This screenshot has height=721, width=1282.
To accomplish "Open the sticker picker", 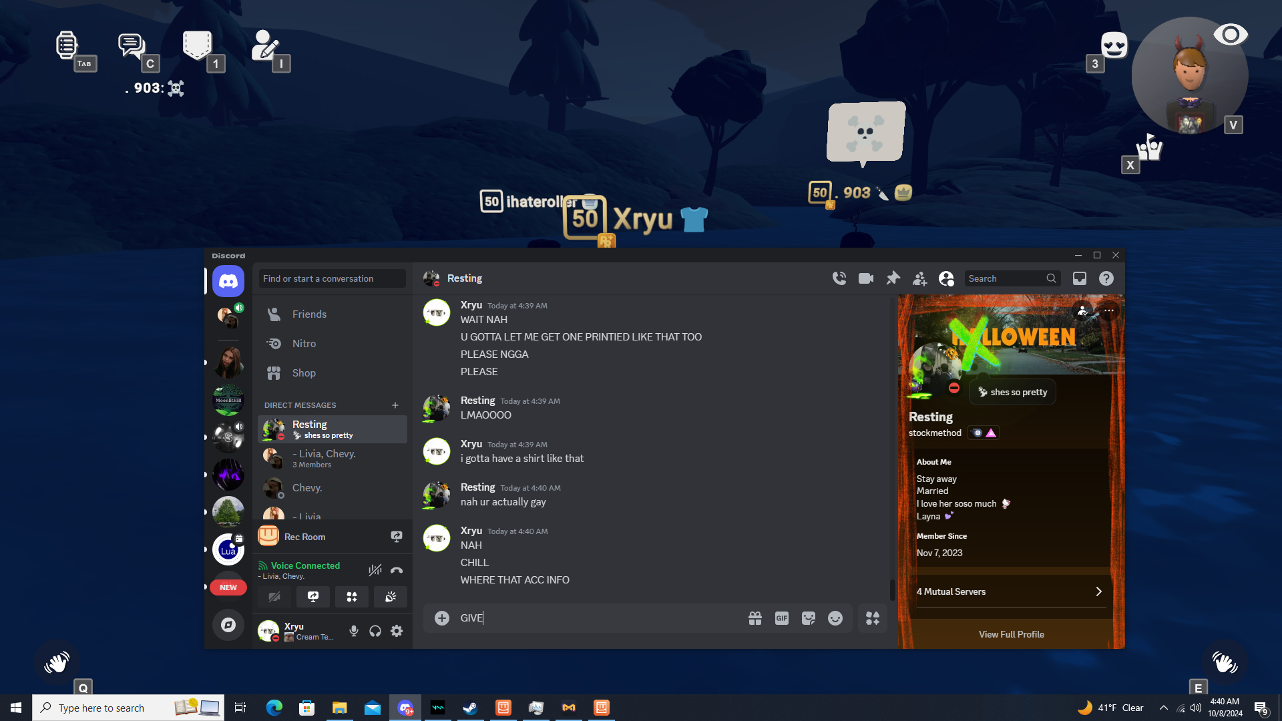I will click(809, 618).
